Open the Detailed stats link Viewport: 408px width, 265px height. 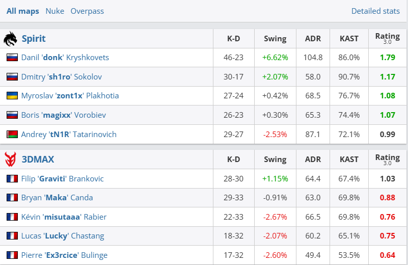(375, 11)
